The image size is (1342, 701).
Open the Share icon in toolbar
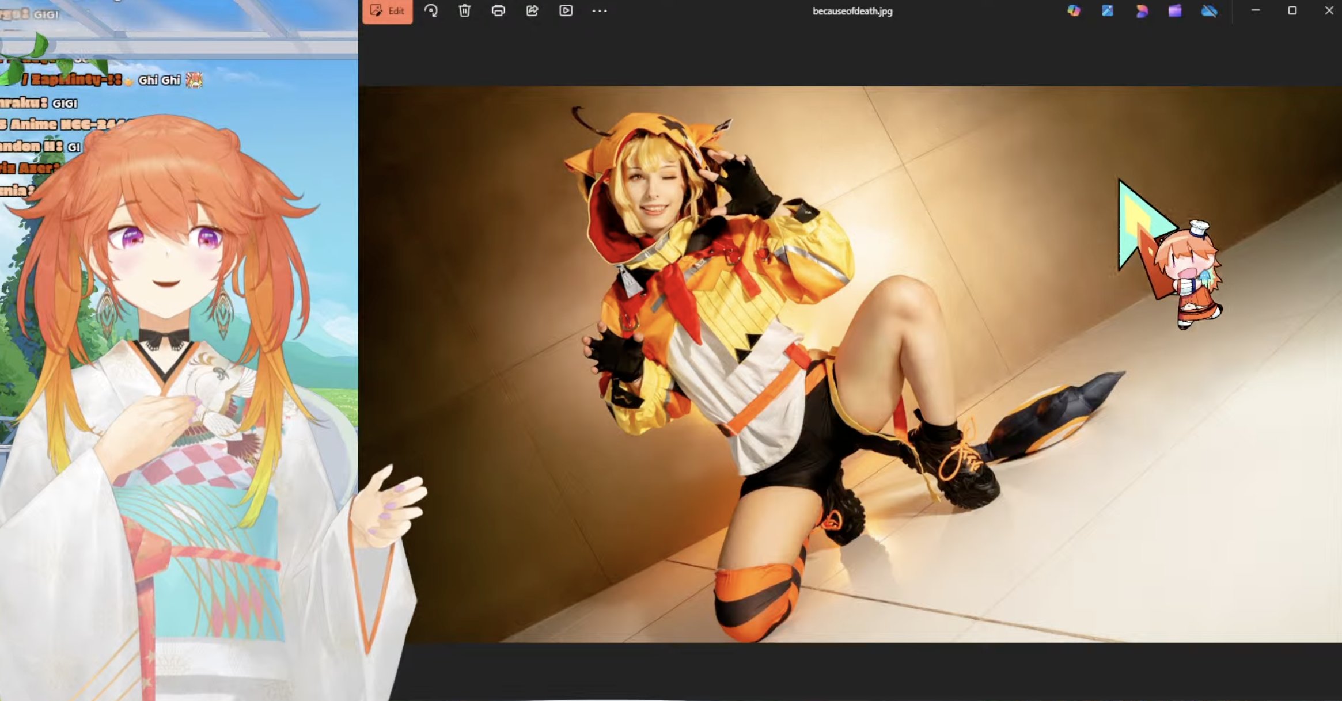point(532,11)
